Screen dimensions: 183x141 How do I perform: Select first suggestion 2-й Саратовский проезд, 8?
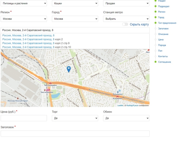(75, 36)
